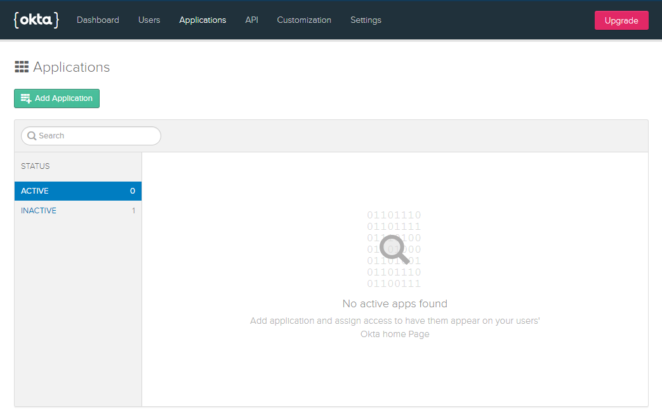This screenshot has width=662, height=419.
Task: Click the magnifier icon in the search box
Action: [31, 136]
